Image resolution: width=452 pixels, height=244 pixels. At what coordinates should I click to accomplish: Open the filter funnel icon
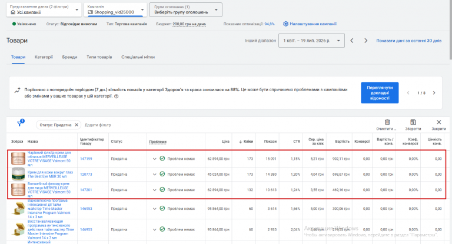point(20,123)
